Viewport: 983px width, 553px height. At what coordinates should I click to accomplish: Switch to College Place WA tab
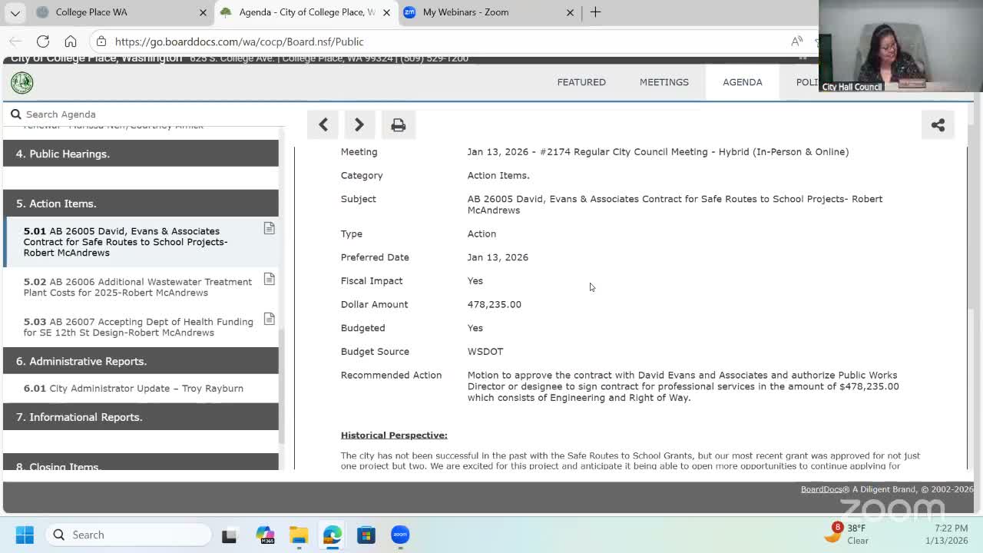121,12
